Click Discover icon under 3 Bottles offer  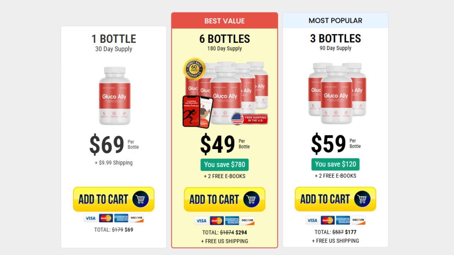358,220
